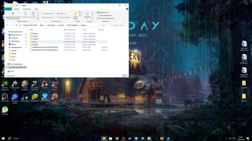The width and height of the screenshot is (252, 141).
Task: Click Select all in ribbon
Action: point(103,13)
